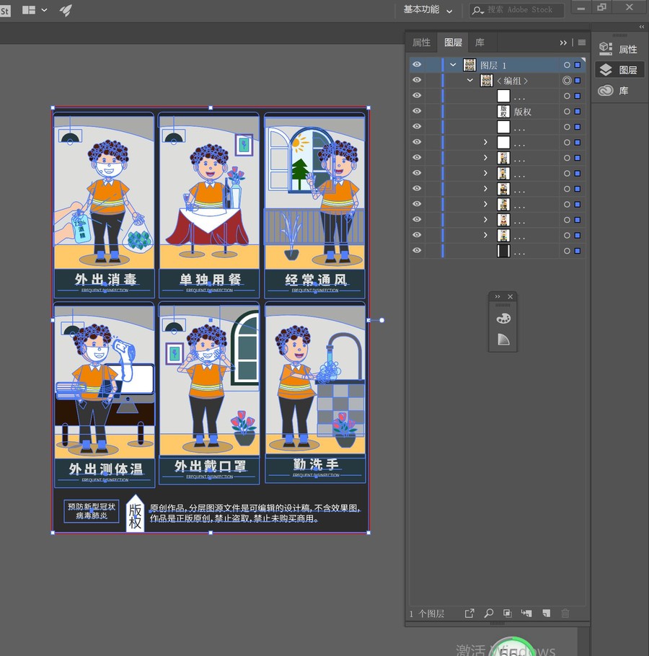Select the 图层 tab

[453, 43]
